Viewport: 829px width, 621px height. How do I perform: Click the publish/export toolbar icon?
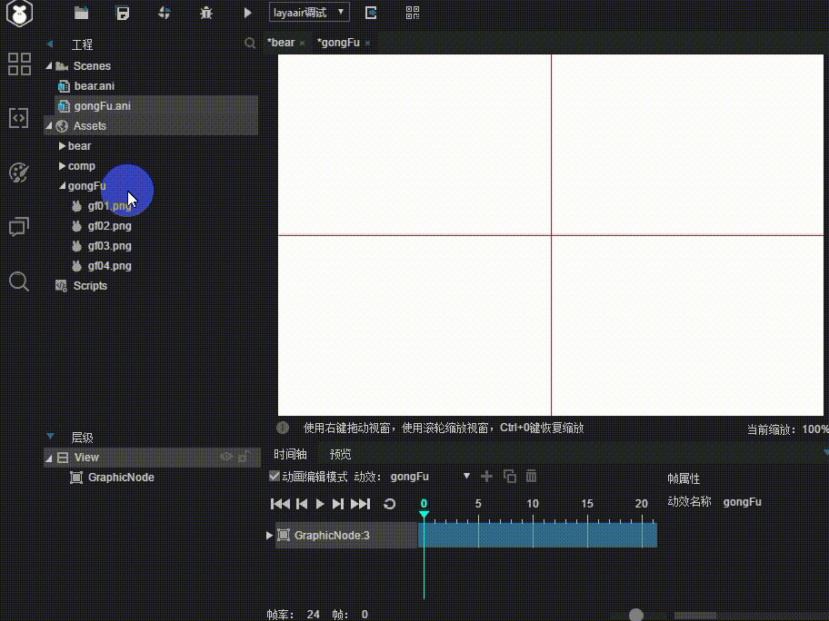click(x=165, y=13)
